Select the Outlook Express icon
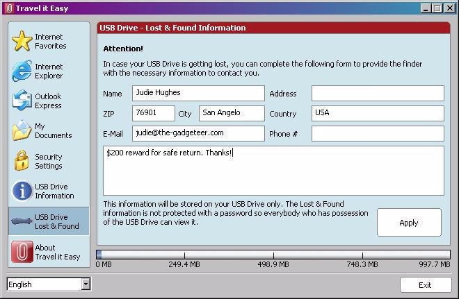This screenshot has height=299, width=459. tap(22, 101)
